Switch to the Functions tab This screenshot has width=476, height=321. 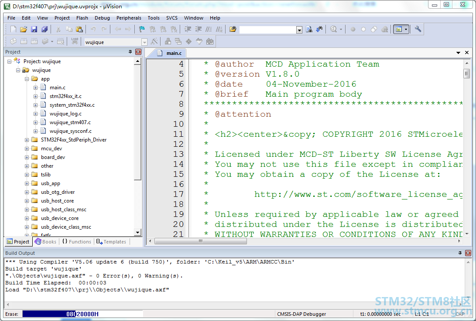(76, 242)
